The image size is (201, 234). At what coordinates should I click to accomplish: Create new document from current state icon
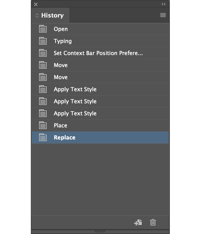pos(138,222)
